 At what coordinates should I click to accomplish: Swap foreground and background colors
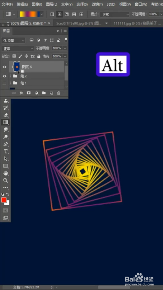8,194
